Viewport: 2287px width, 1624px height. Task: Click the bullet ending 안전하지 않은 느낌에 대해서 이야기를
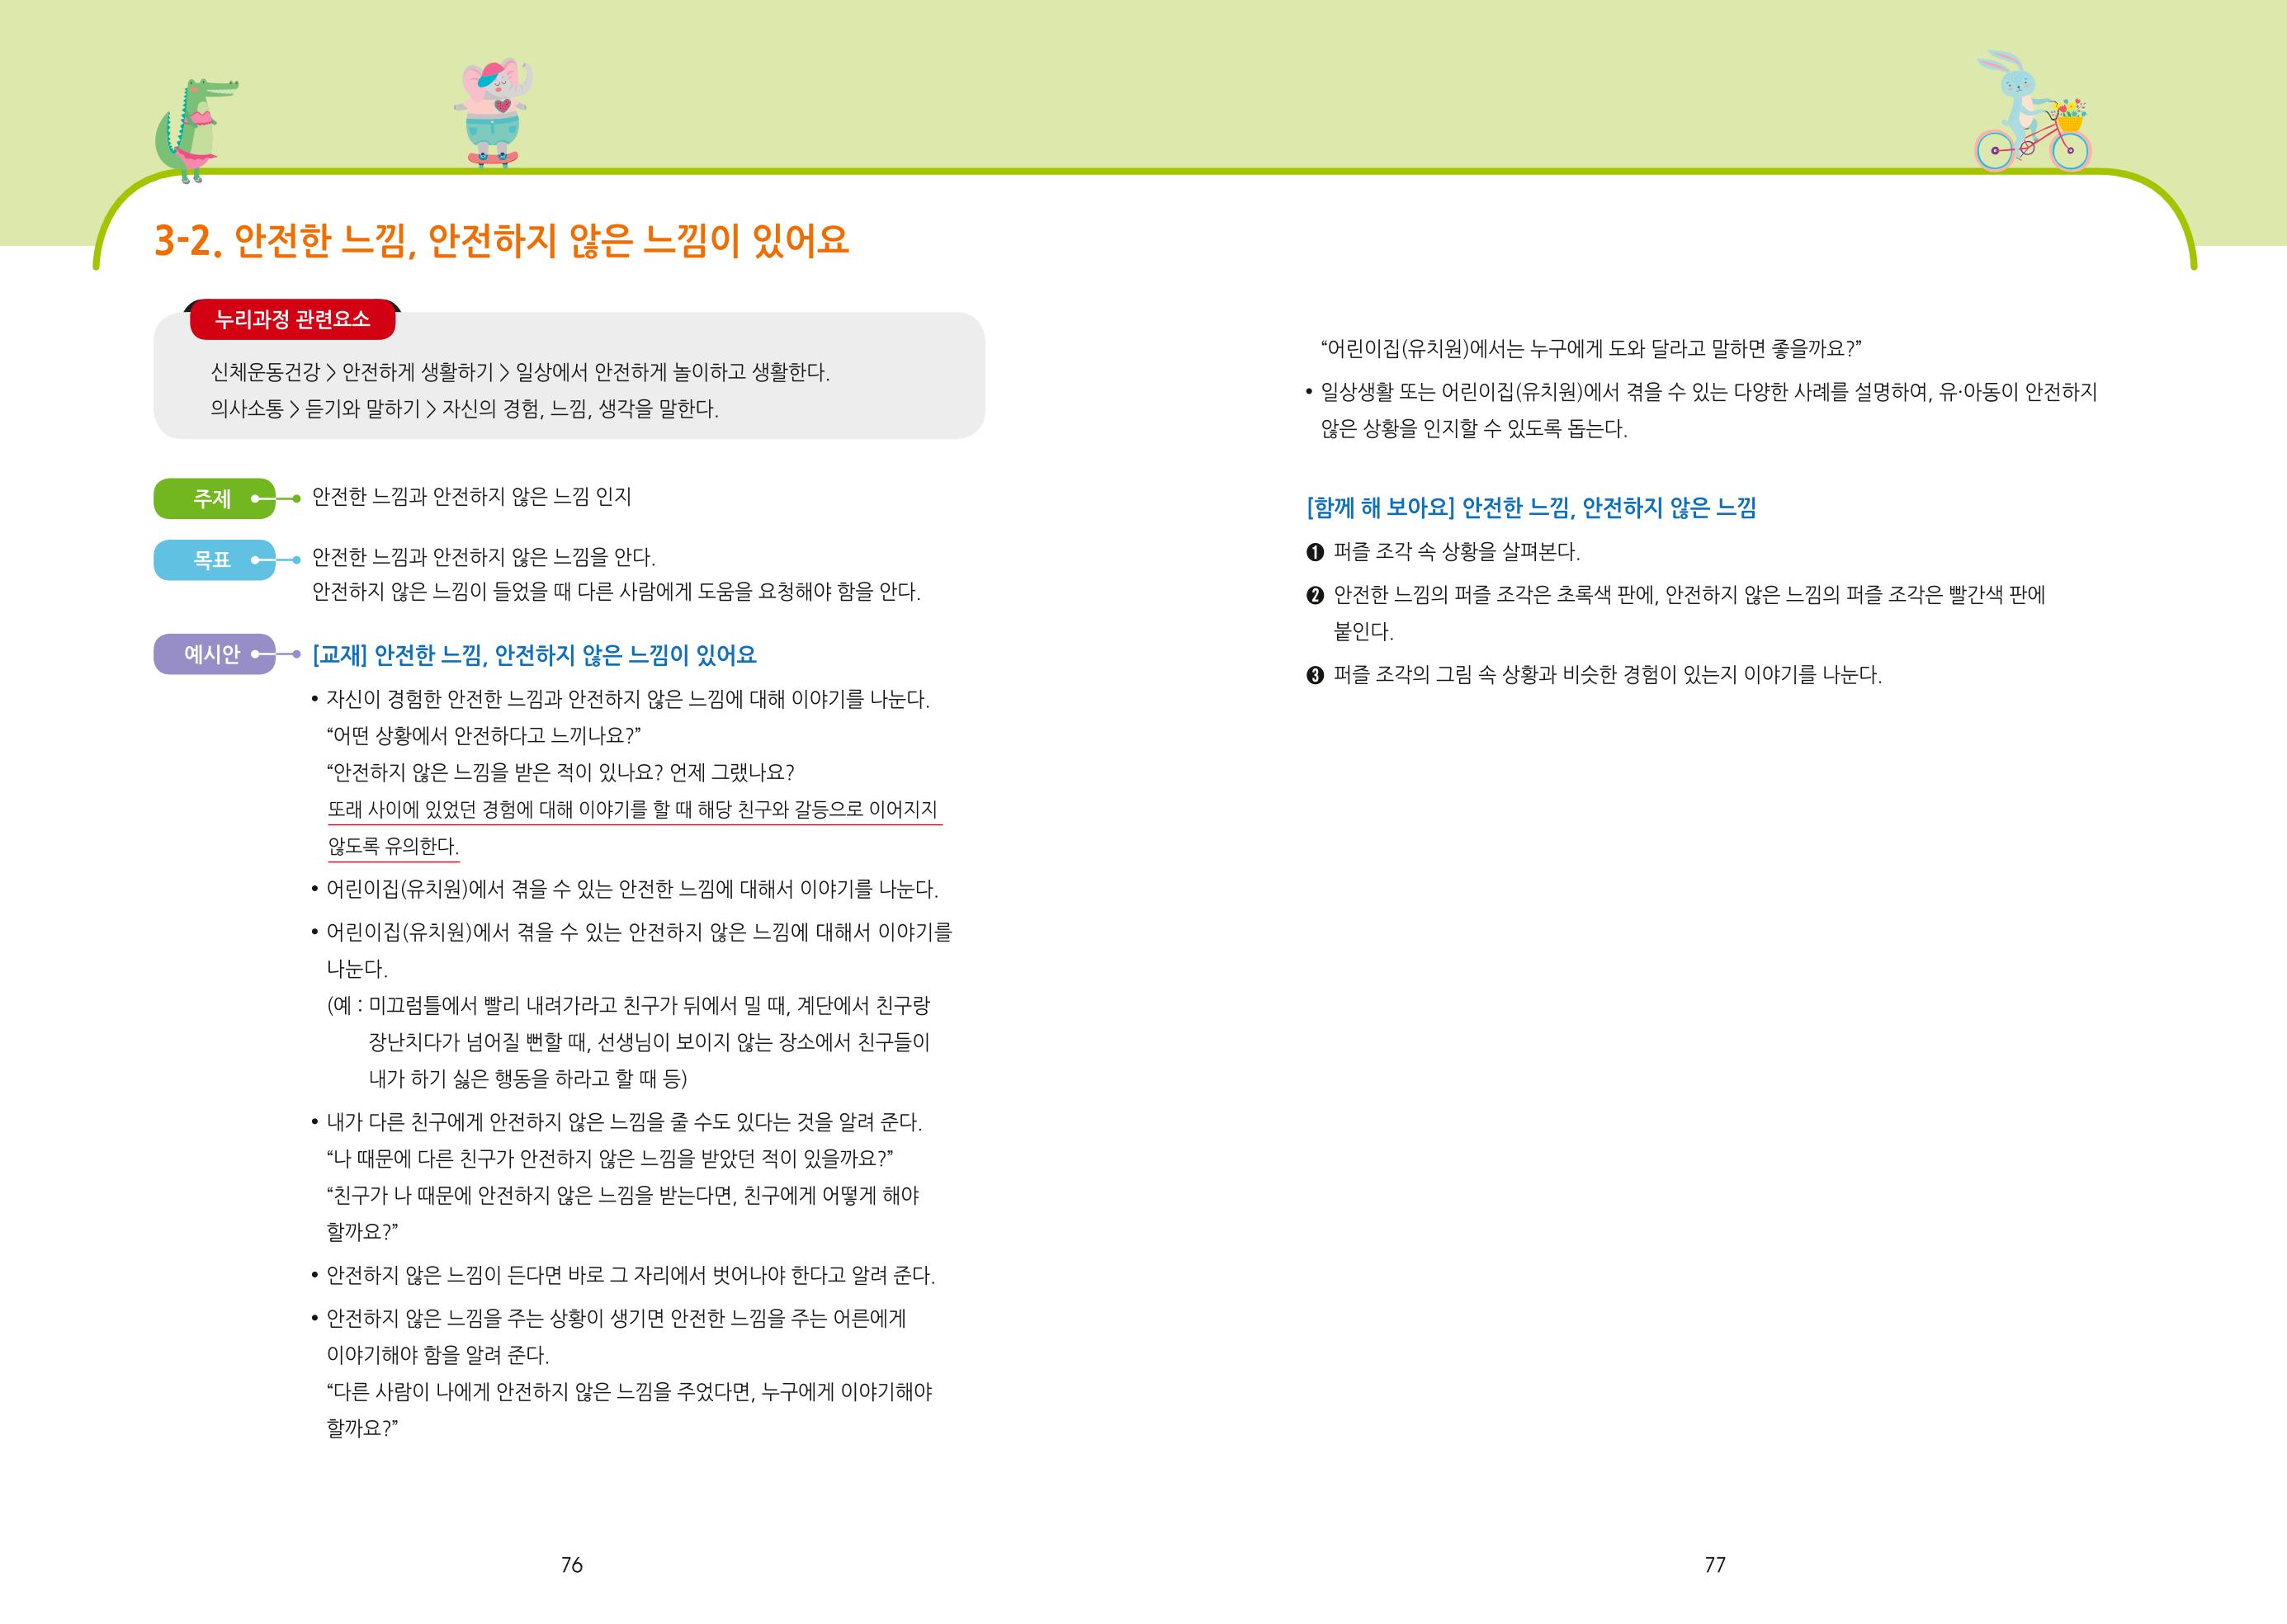[631, 932]
